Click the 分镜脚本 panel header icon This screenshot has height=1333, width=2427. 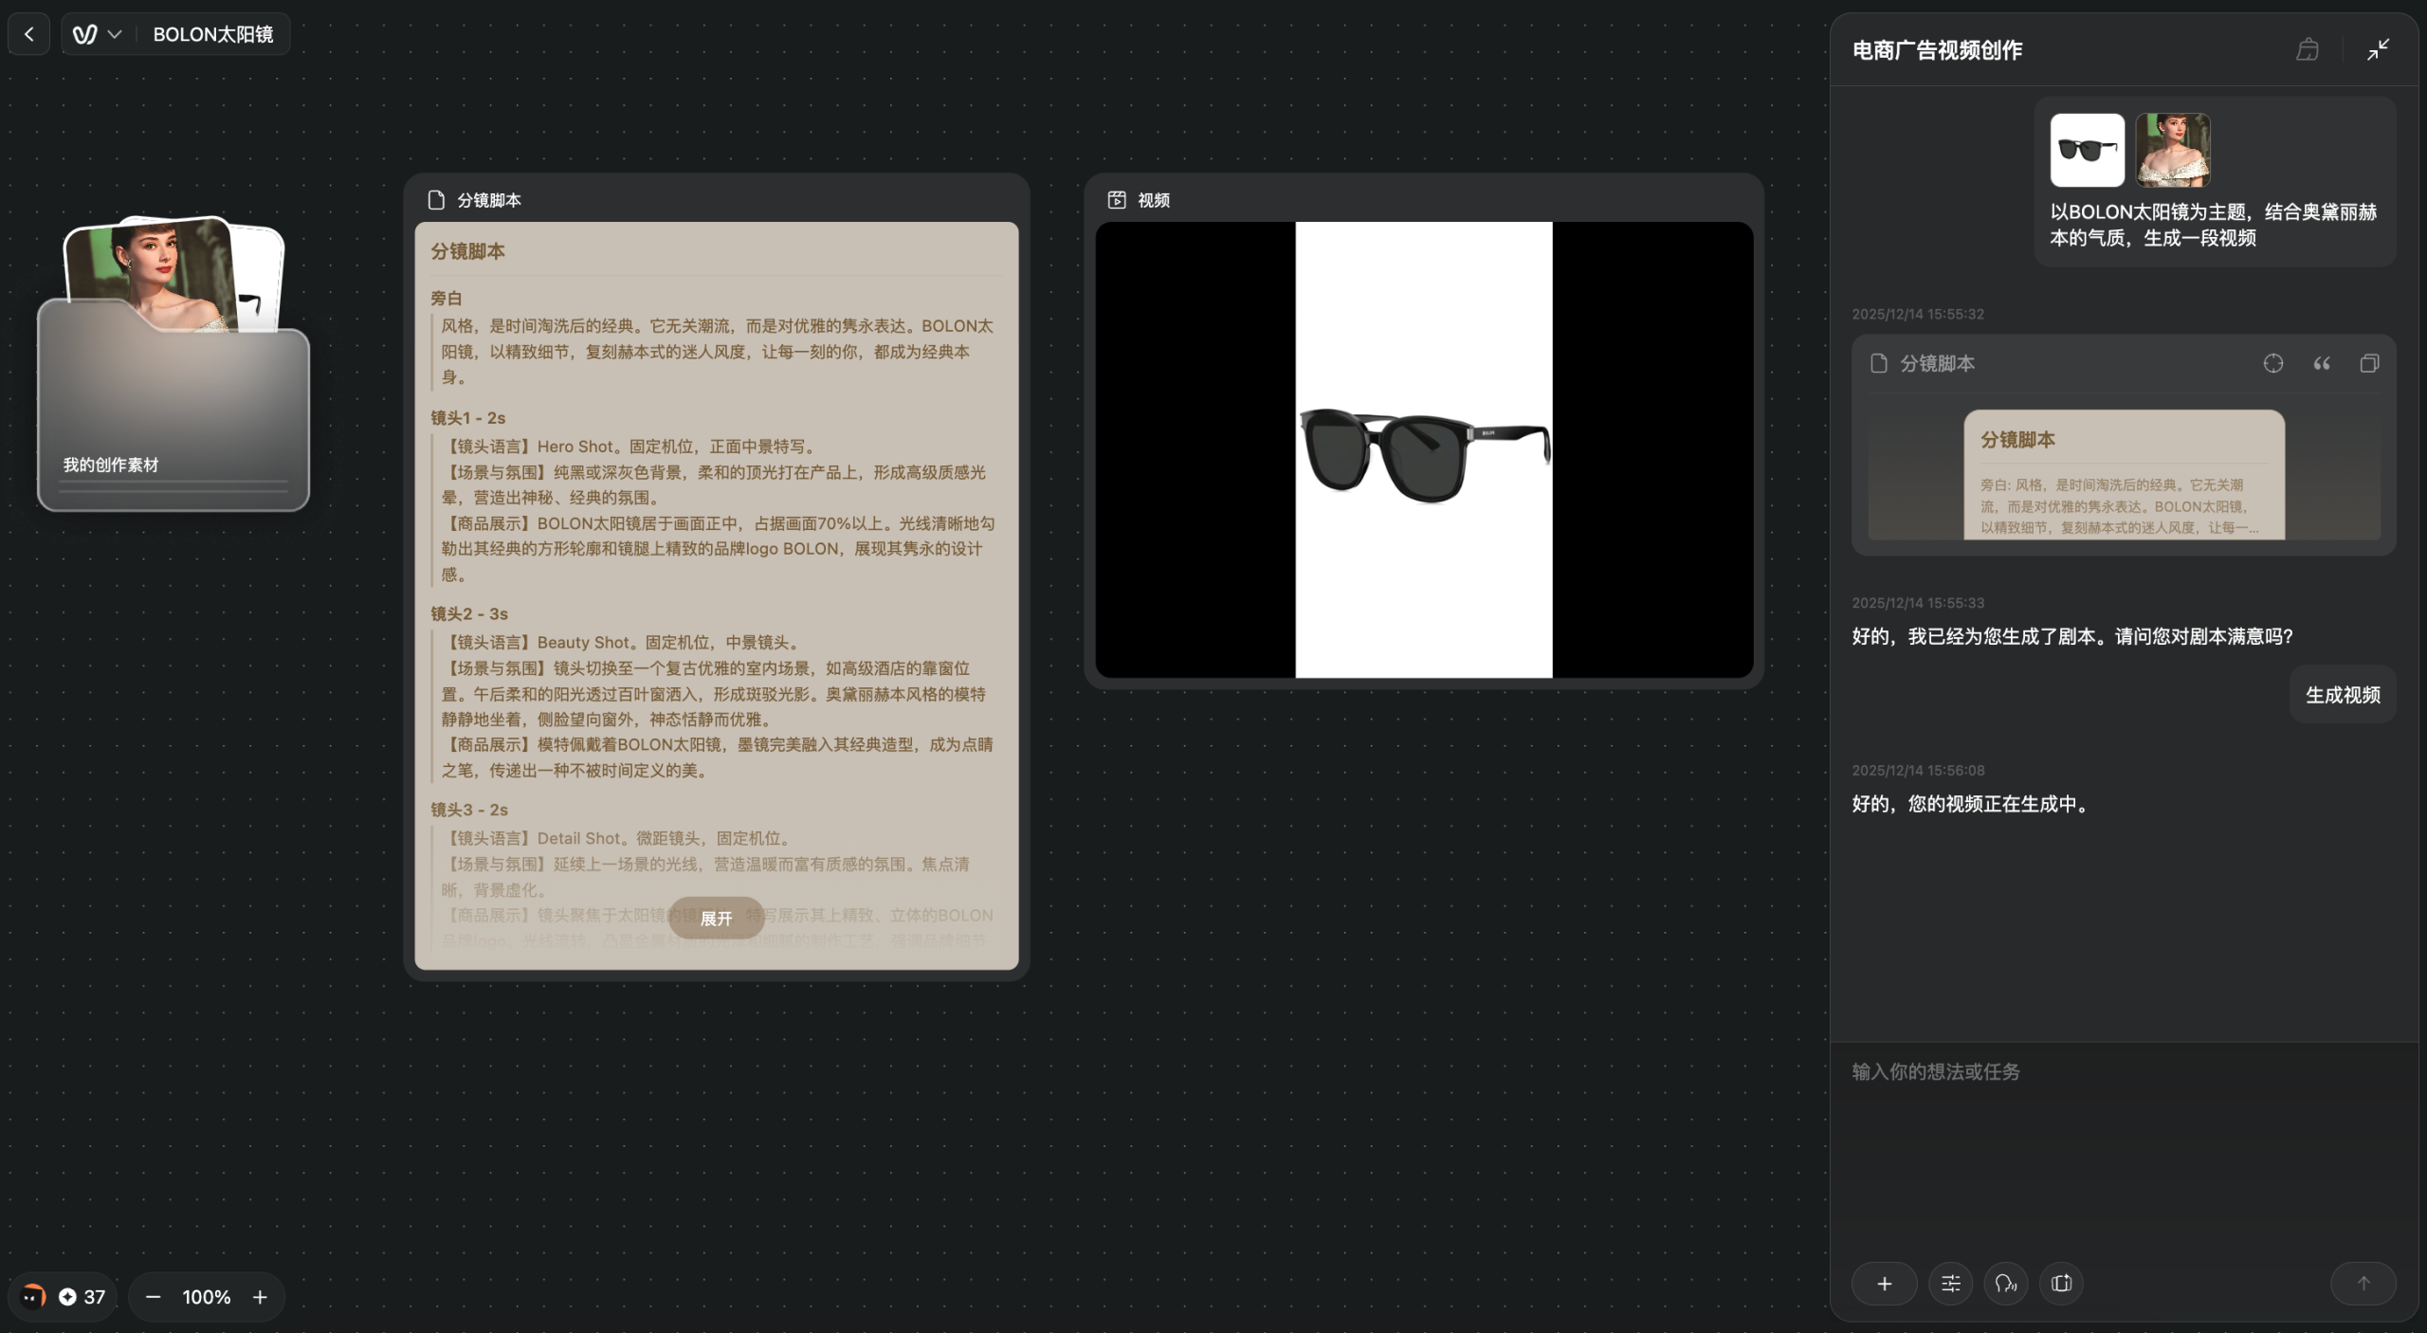436,200
